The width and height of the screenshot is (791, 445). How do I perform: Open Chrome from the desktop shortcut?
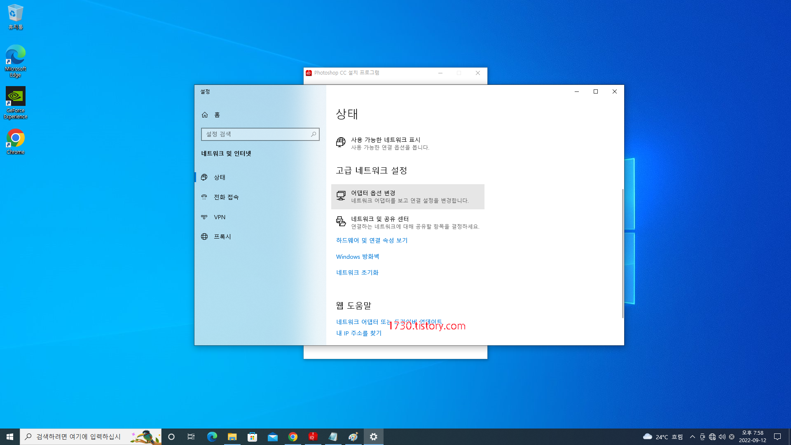tap(15, 141)
